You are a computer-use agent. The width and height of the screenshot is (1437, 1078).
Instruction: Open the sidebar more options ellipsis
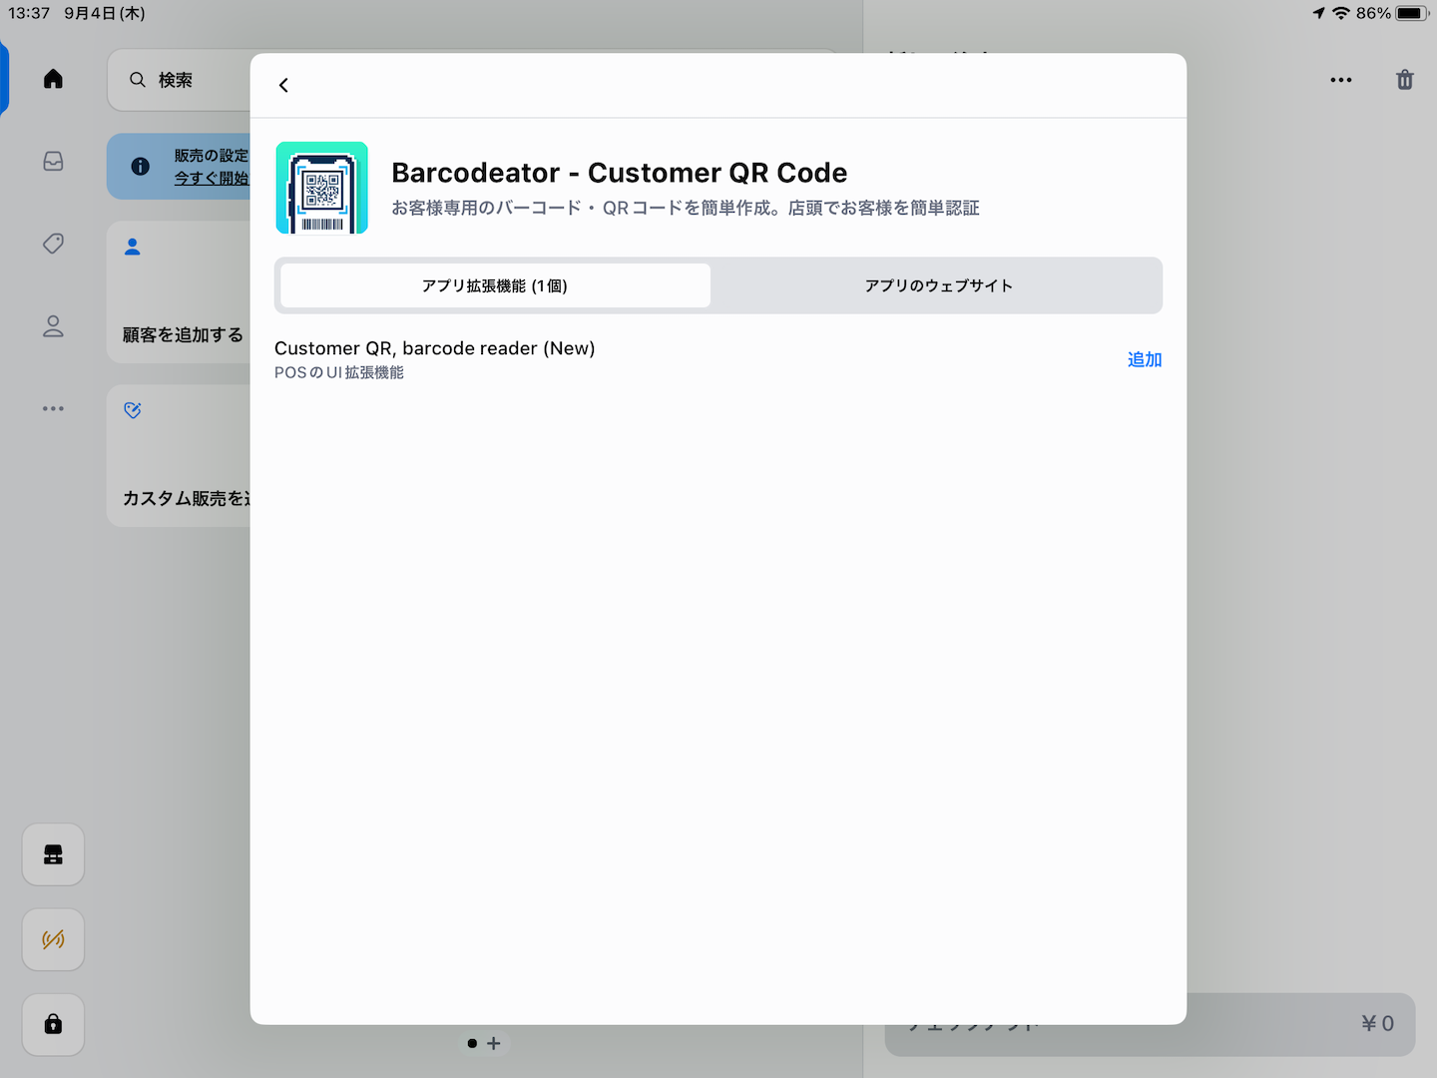pos(54,408)
